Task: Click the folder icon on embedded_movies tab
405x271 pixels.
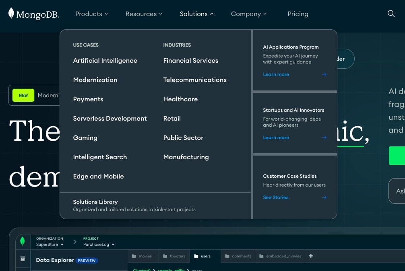Action: [261, 256]
